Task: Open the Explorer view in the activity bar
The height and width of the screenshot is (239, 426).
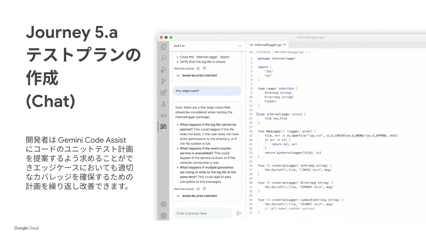Action: pyautogui.click(x=163, y=46)
